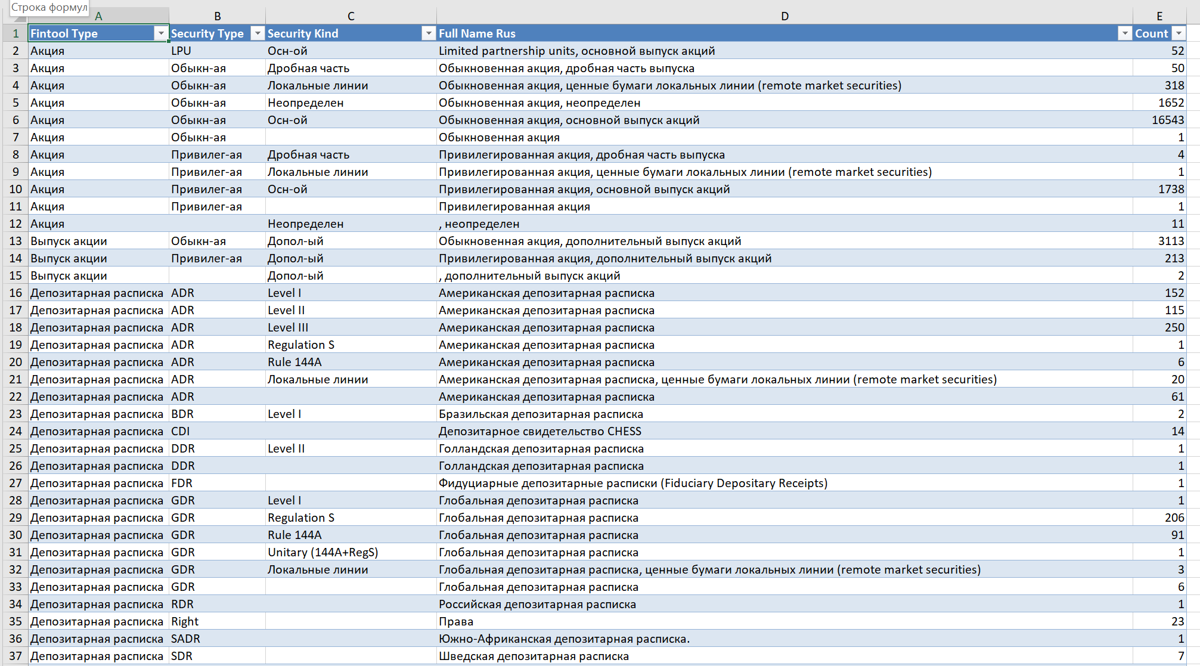Viewport: 1200px width, 666px height.
Task: Open the Full Name Rus filter dropdown
Action: [x=1124, y=34]
